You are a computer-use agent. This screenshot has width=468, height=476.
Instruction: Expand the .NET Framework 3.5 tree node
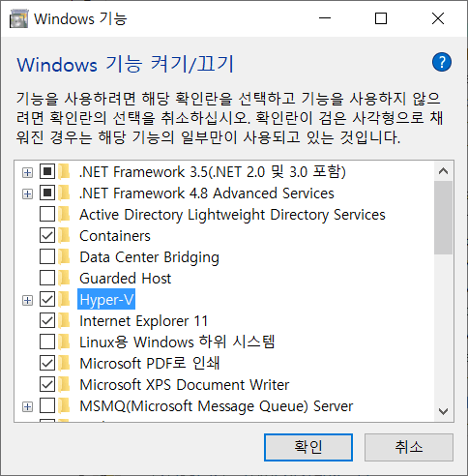click(27, 173)
